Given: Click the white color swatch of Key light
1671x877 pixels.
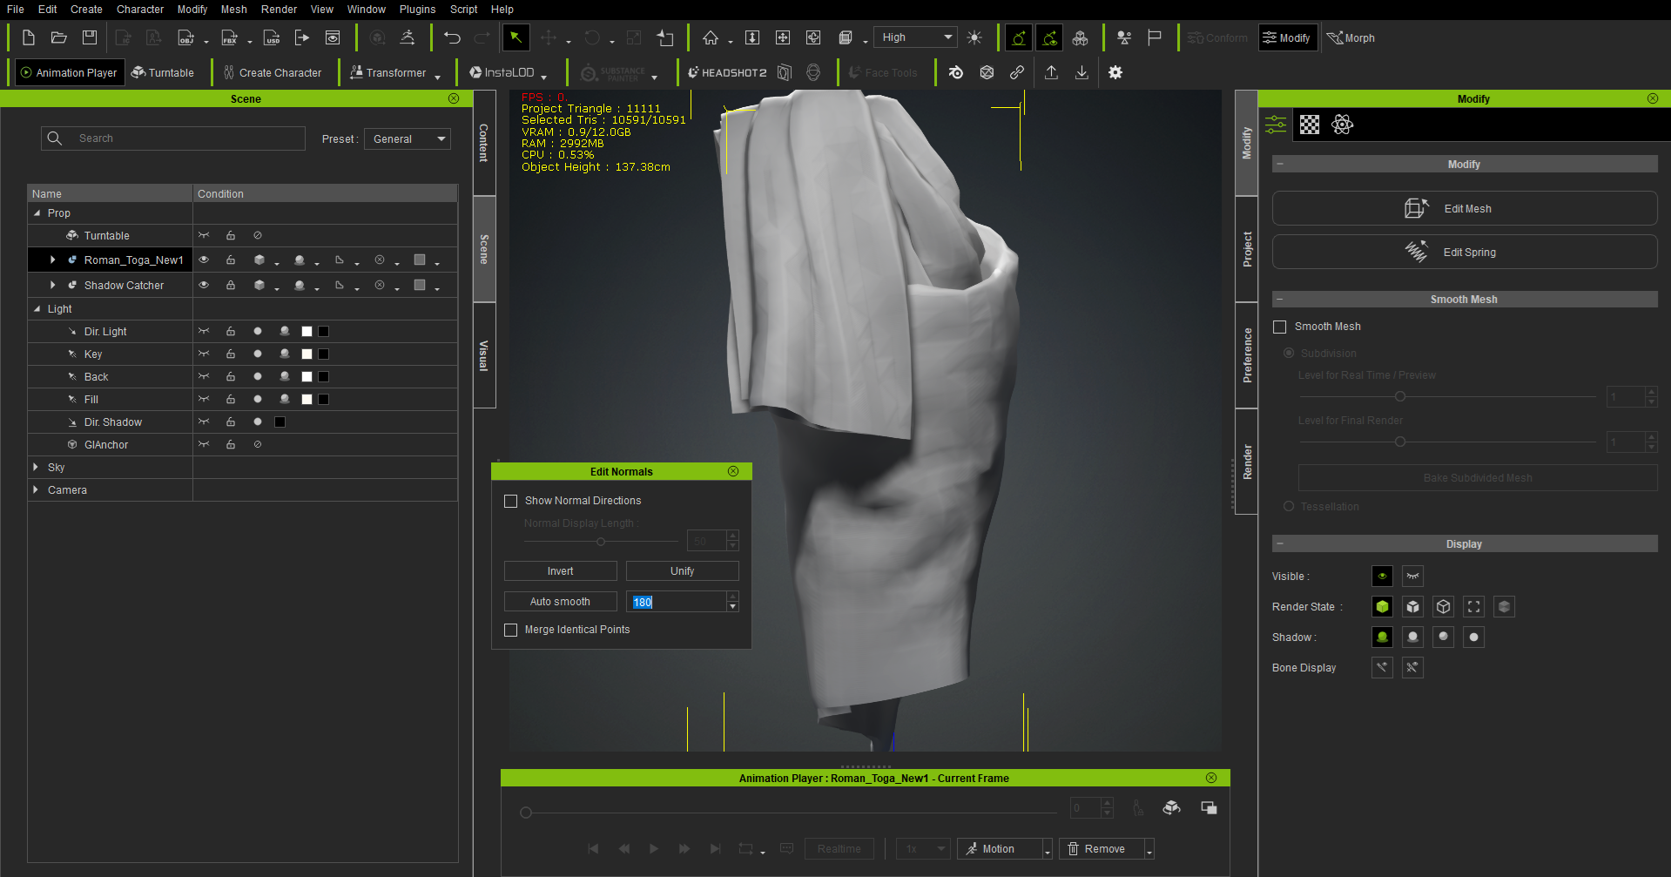Looking at the screenshot, I should tap(307, 354).
